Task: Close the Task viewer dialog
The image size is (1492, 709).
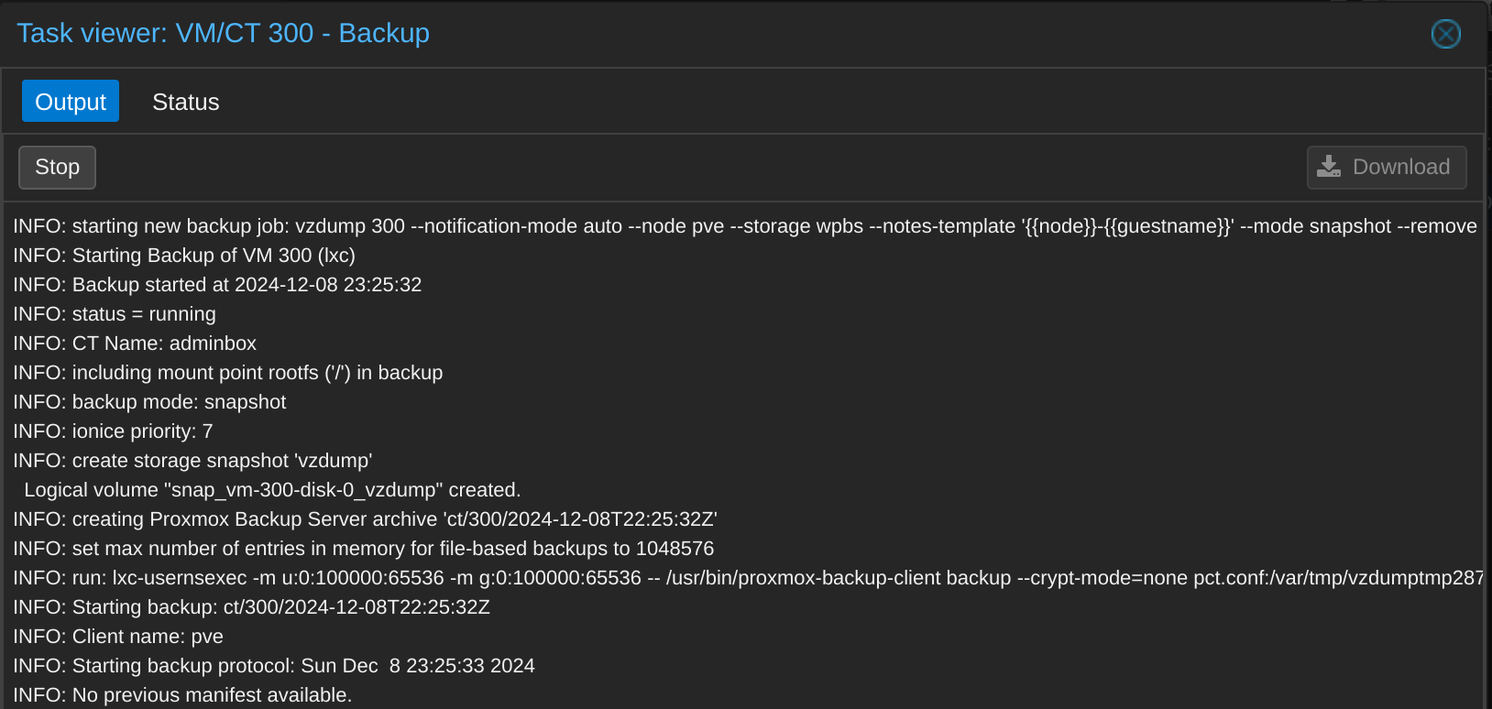Action: coord(1445,34)
